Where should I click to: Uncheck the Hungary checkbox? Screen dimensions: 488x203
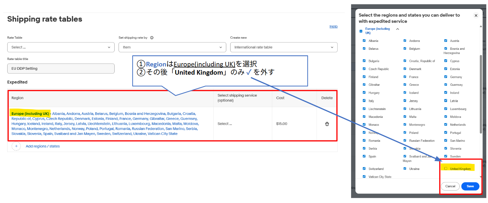coord(364,93)
